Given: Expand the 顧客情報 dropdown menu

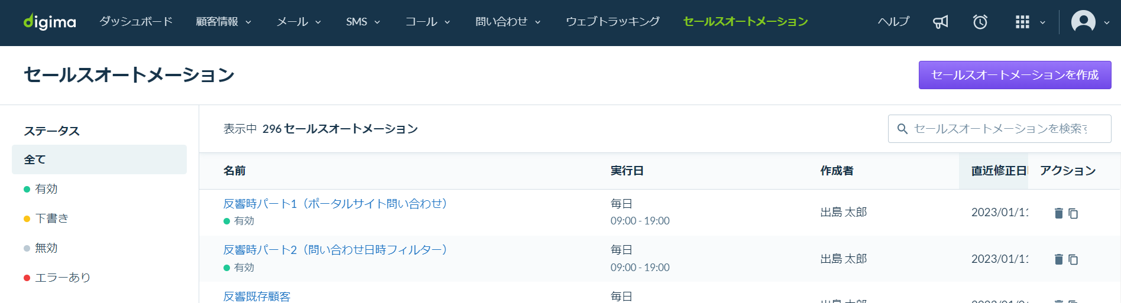Looking at the screenshot, I should tap(223, 22).
